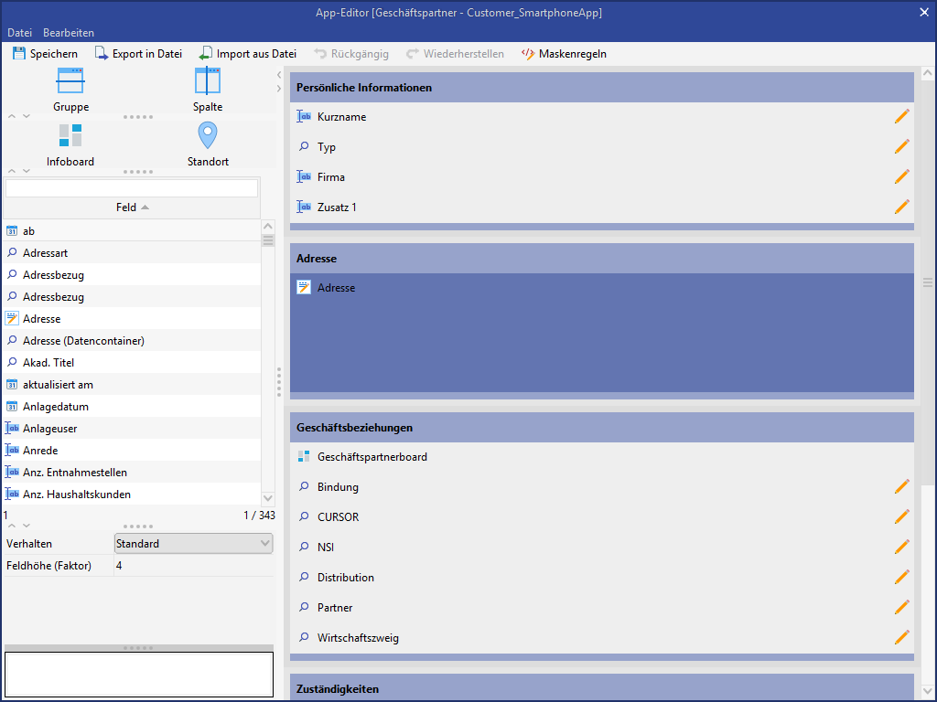
Task: Select the Spalte column icon
Action: [208, 82]
